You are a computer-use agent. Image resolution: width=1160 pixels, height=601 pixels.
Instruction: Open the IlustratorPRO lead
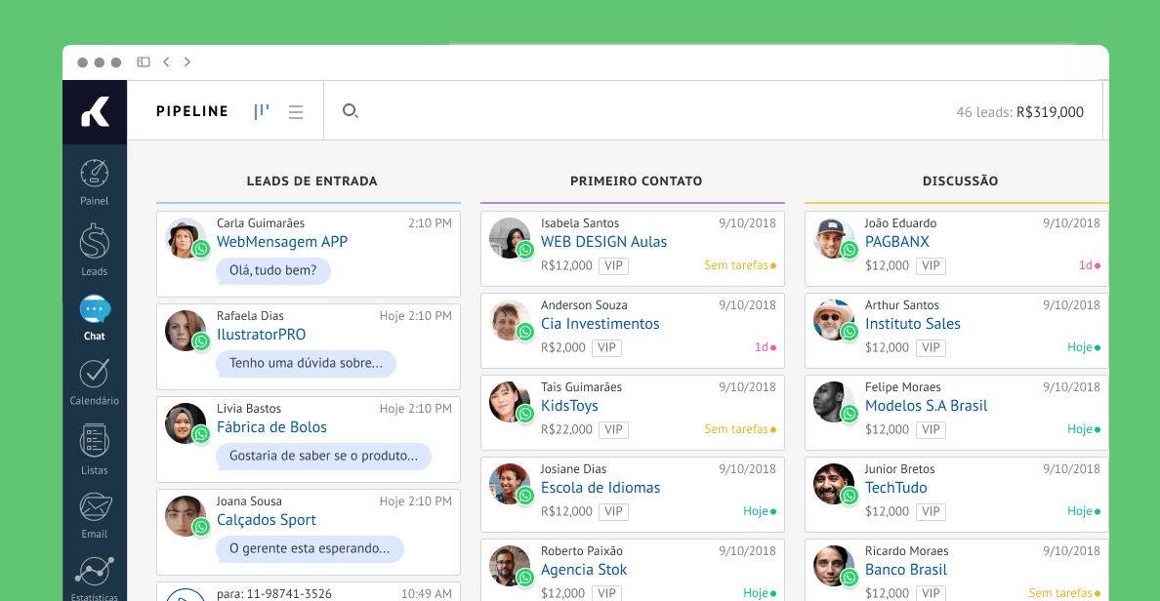click(261, 334)
